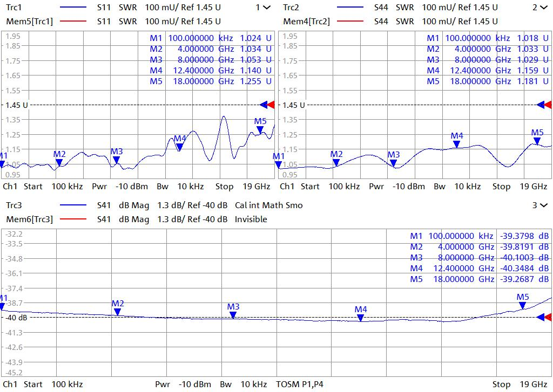
Task: Open the diagram 1 dropdown chevron
Action: [x=266, y=8]
